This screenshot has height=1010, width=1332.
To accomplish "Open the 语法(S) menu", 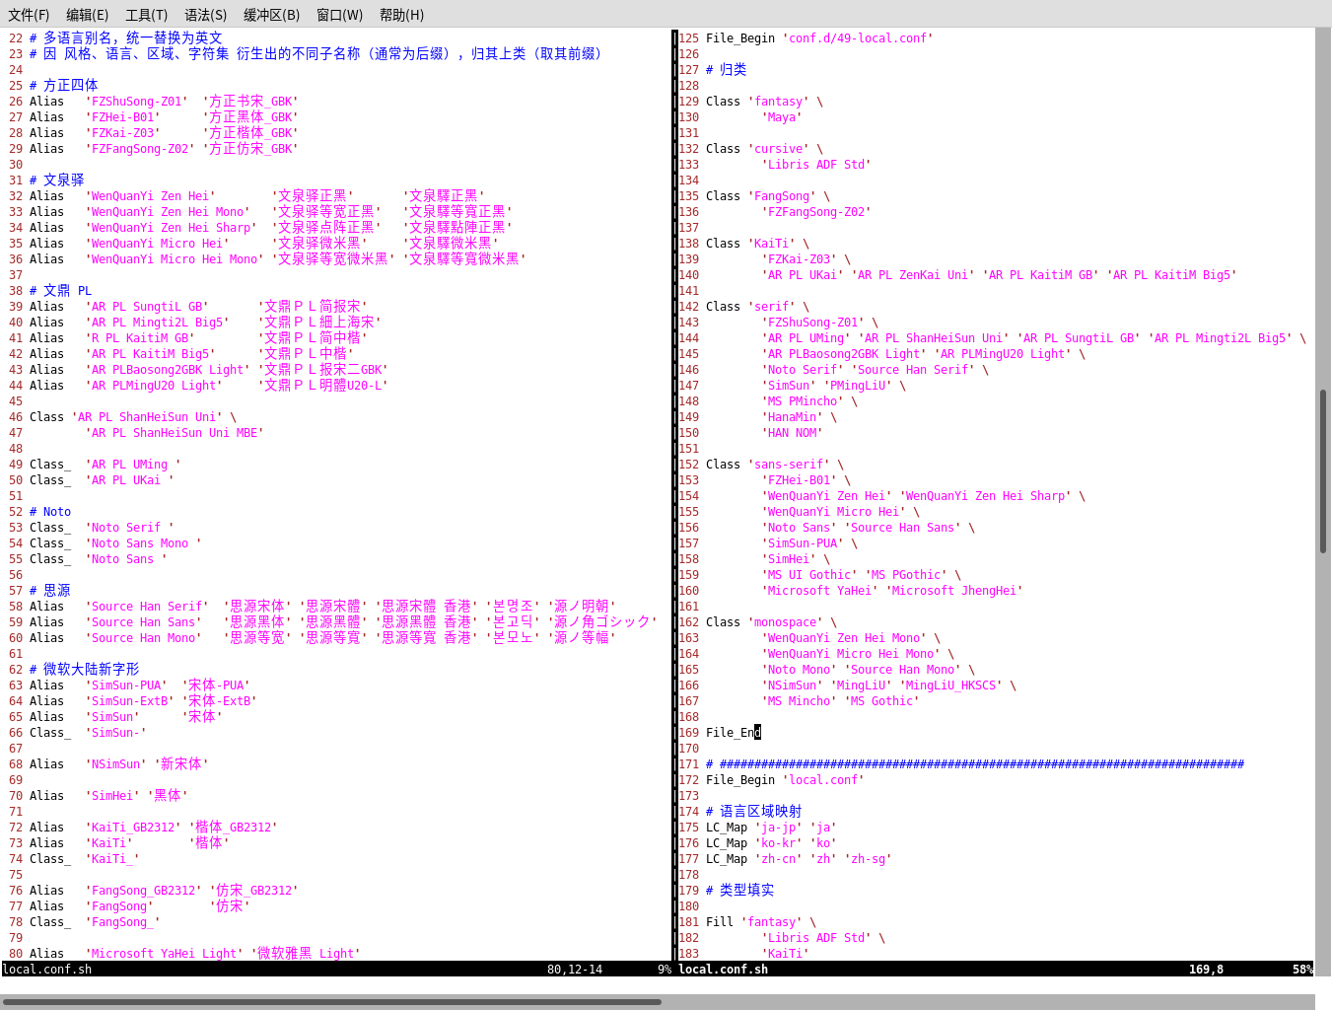I will click(x=206, y=15).
